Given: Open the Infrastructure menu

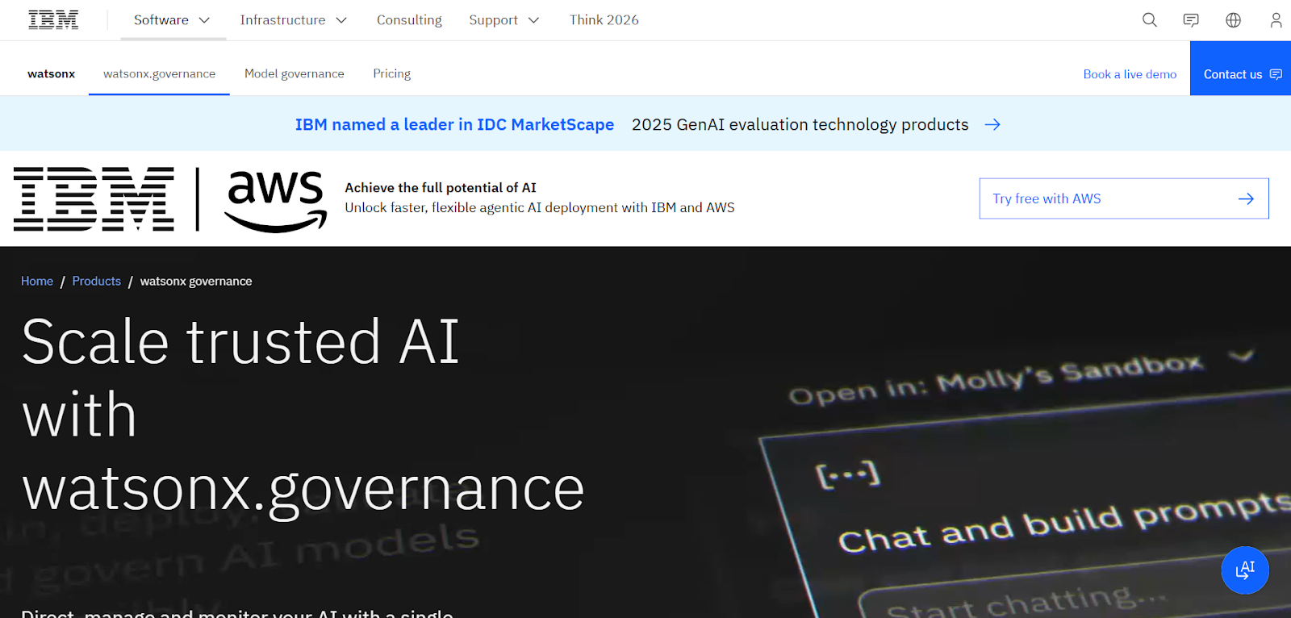Looking at the screenshot, I should 294,20.
